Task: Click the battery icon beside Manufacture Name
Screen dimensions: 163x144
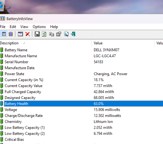Action: pos(2,56)
